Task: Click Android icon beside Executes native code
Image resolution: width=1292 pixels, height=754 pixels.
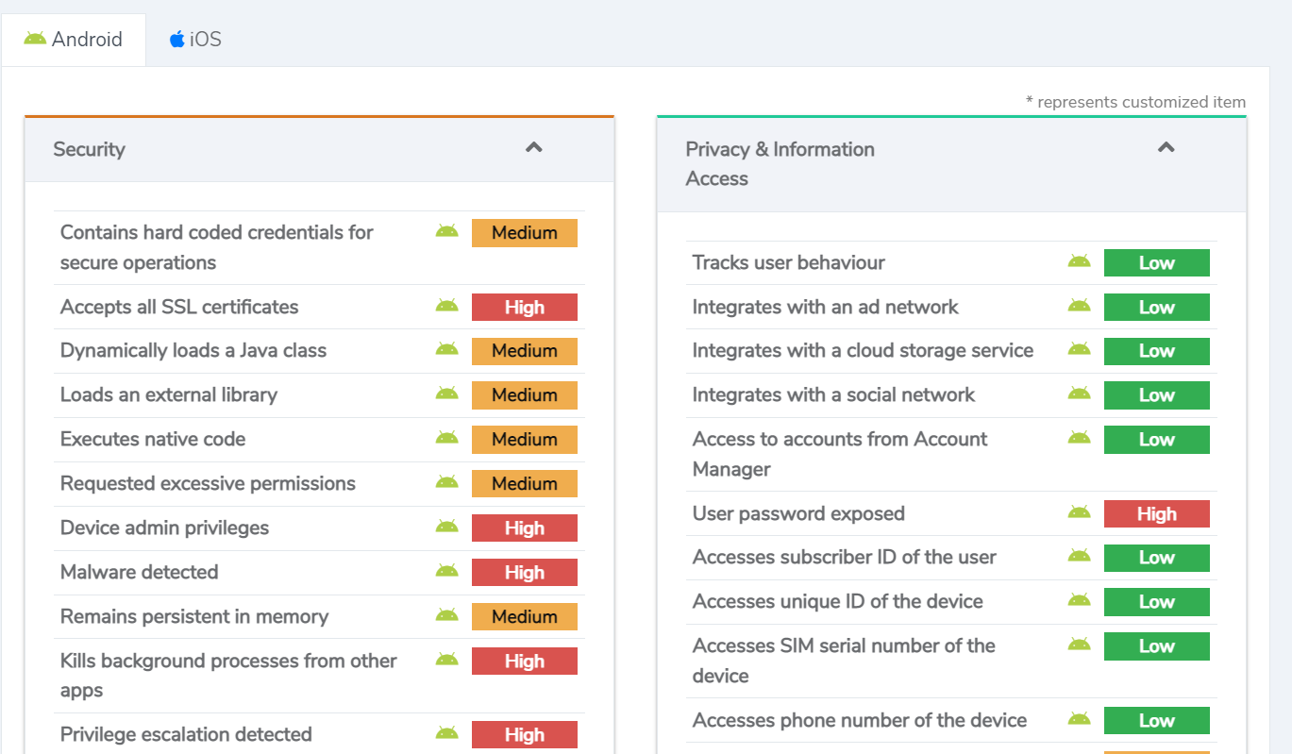Action: coord(446,438)
